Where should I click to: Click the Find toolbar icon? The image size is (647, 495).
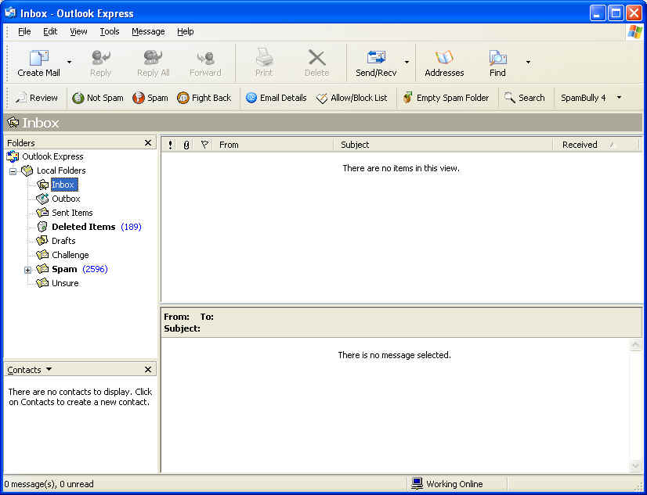497,63
